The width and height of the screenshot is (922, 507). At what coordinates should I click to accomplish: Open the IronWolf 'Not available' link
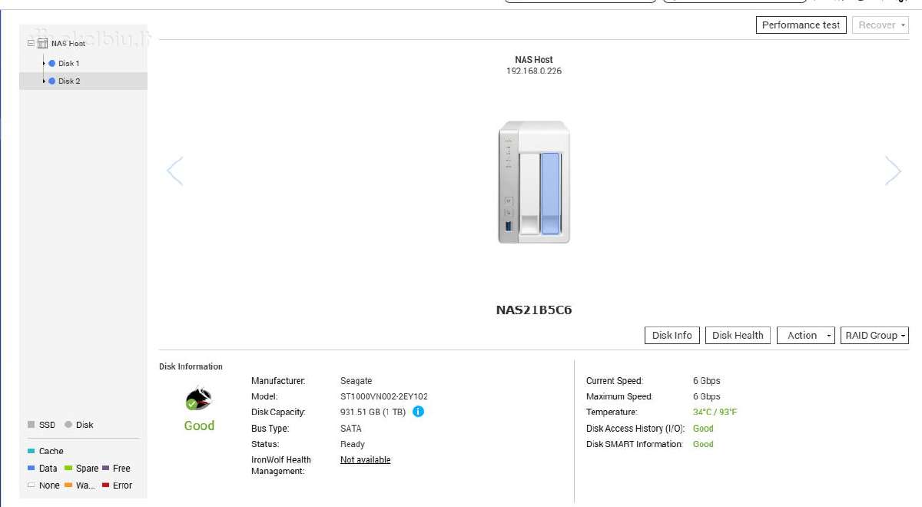[365, 459]
